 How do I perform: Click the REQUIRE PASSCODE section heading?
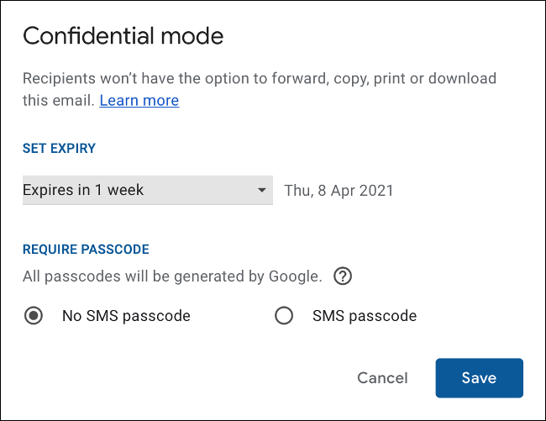(86, 250)
